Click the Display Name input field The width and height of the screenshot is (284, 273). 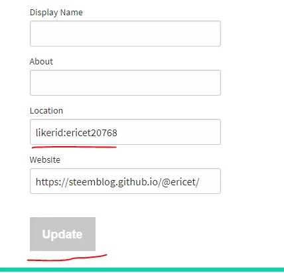click(x=125, y=33)
